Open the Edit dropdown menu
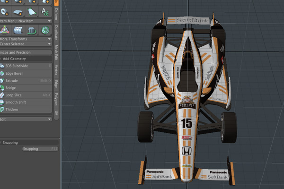284x189 pixels. 26,119
